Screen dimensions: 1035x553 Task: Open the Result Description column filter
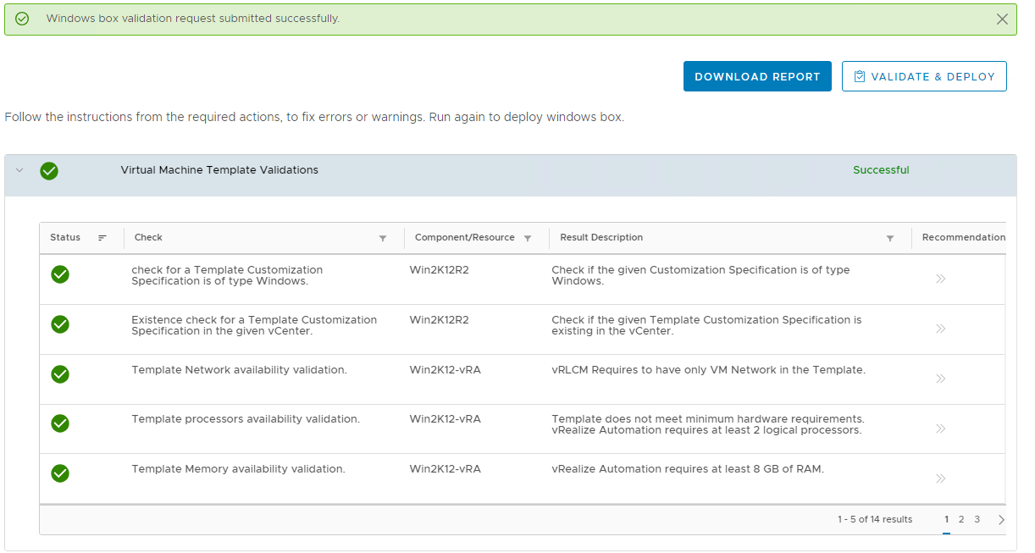point(890,239)
